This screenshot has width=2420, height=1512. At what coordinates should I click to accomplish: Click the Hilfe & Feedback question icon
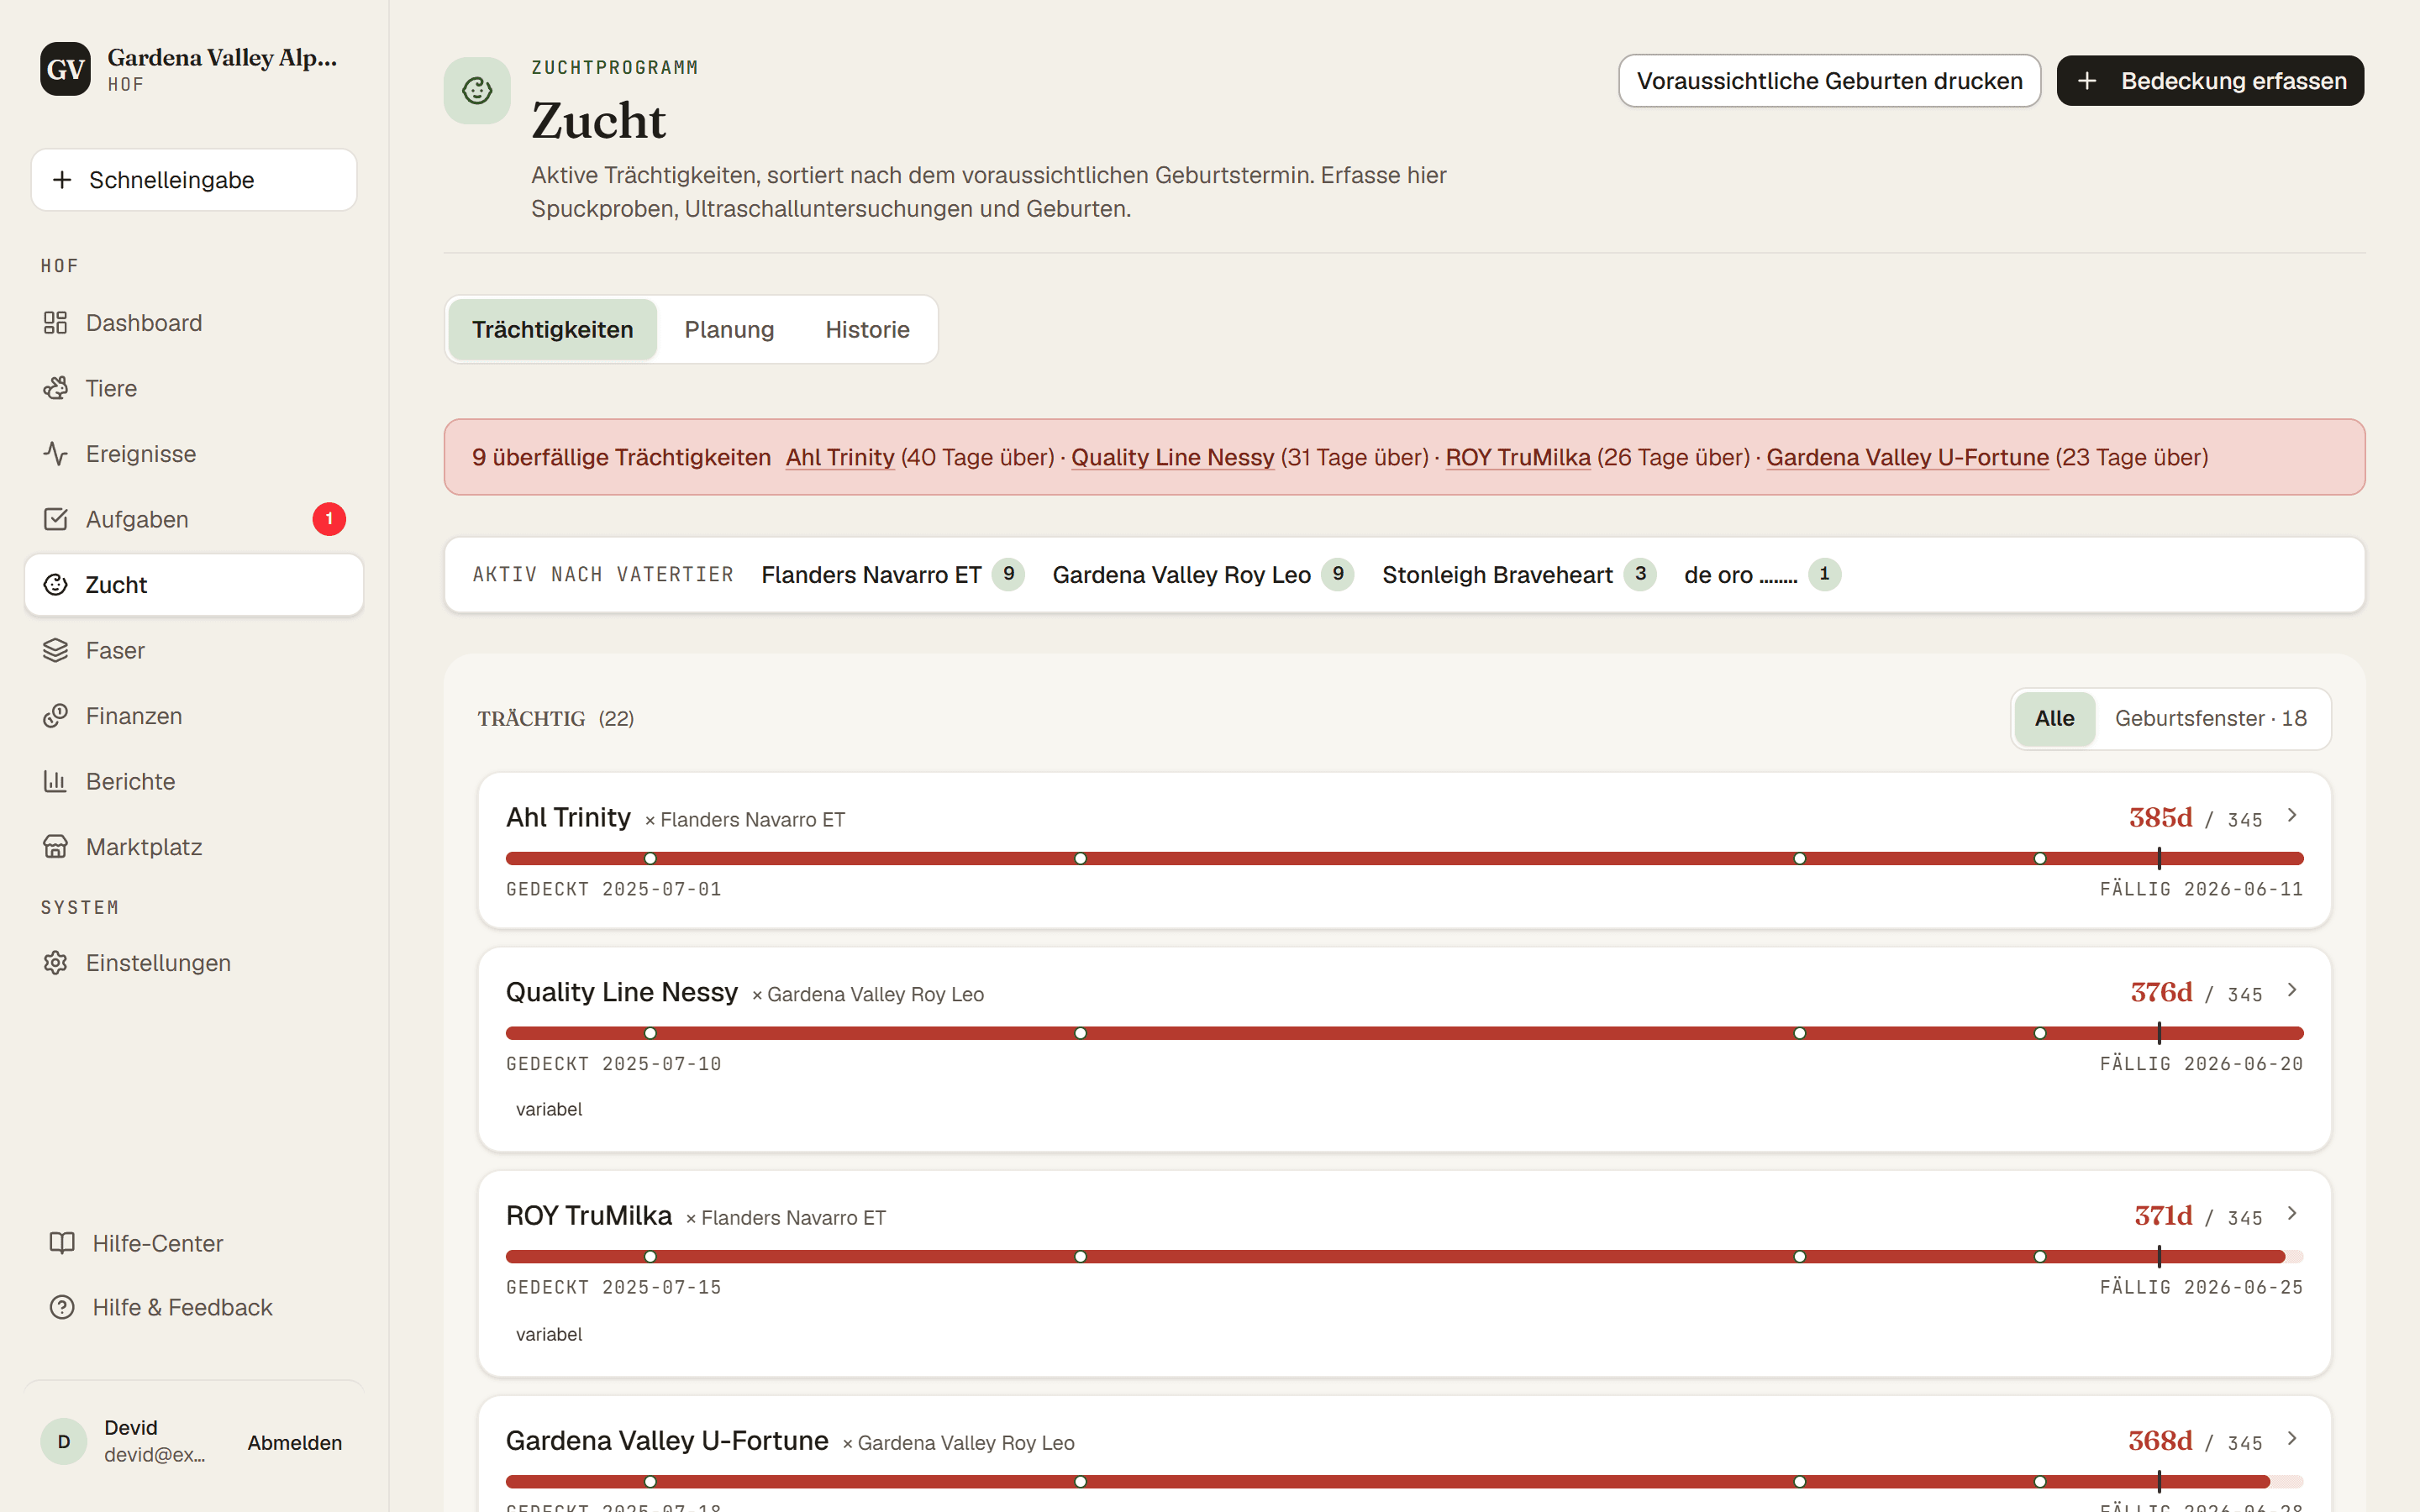point(62,1307)
